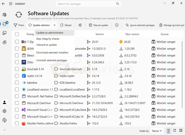Click Update selection button

(x=39, y=25)
